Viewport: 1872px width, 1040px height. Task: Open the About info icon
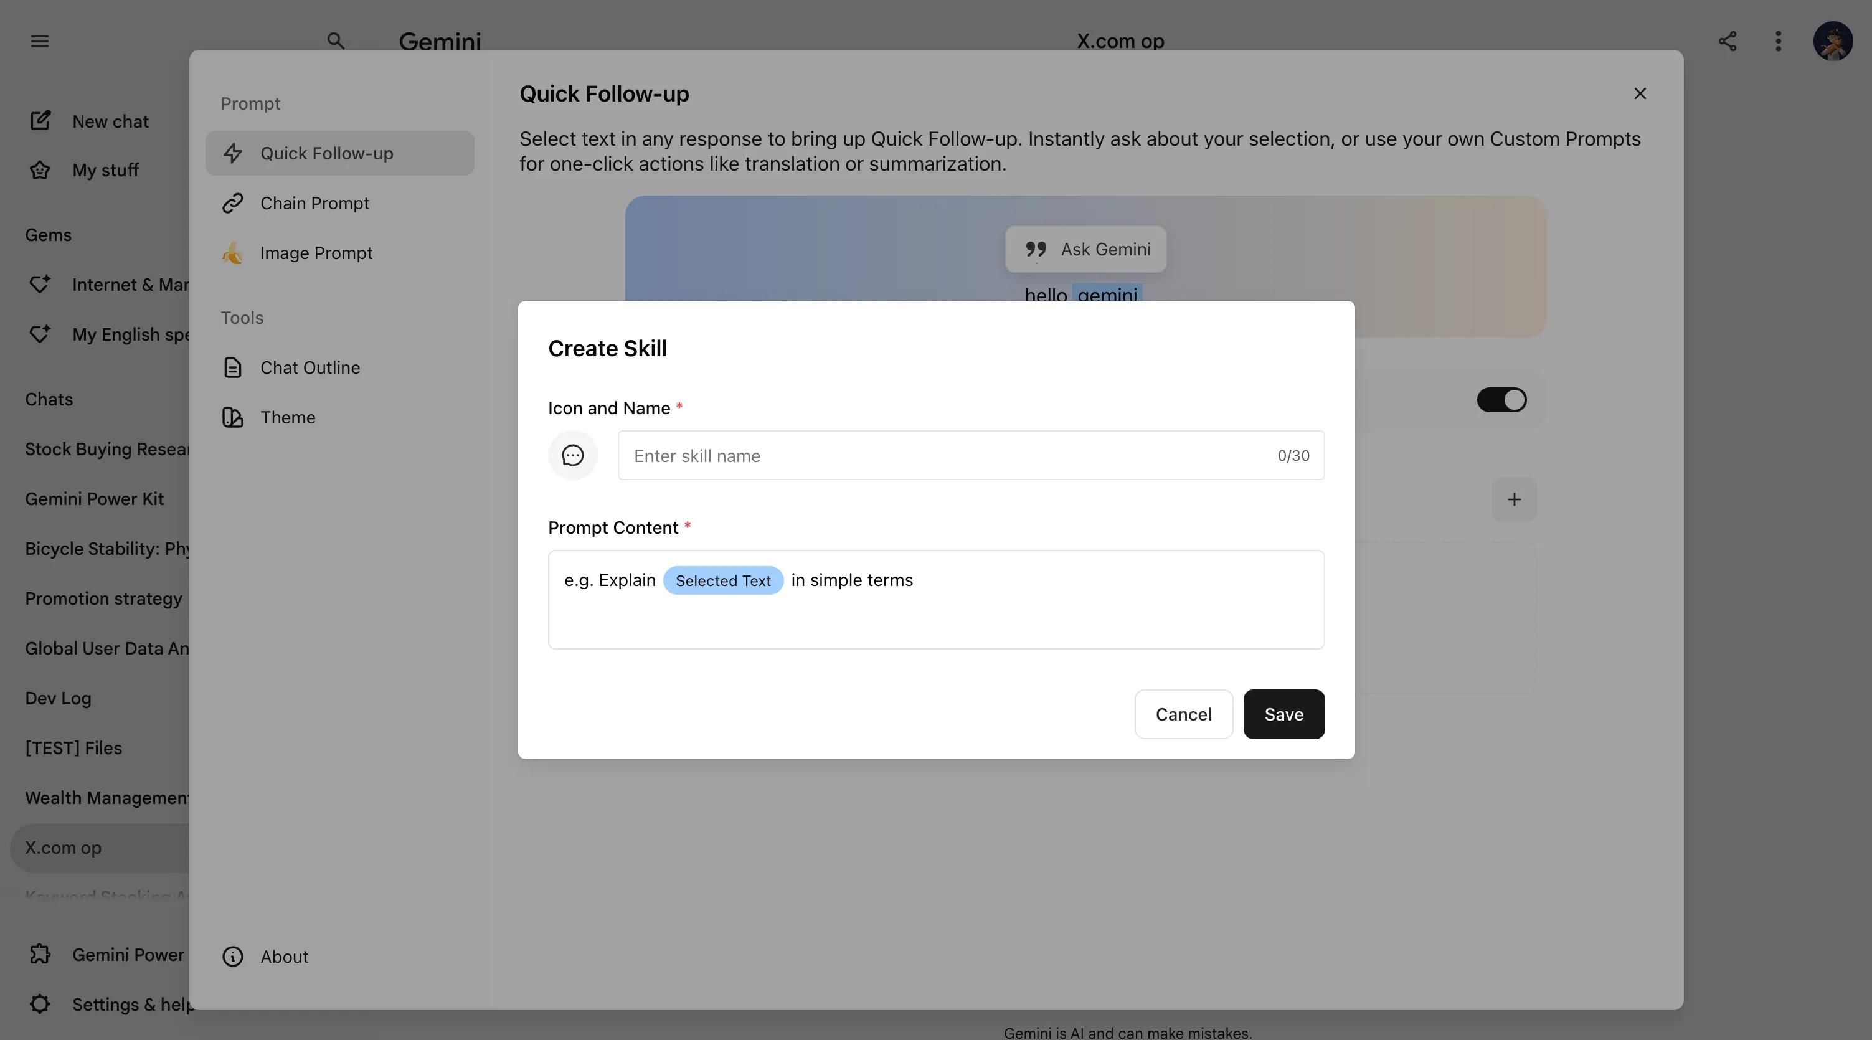[x=232, y=957]
